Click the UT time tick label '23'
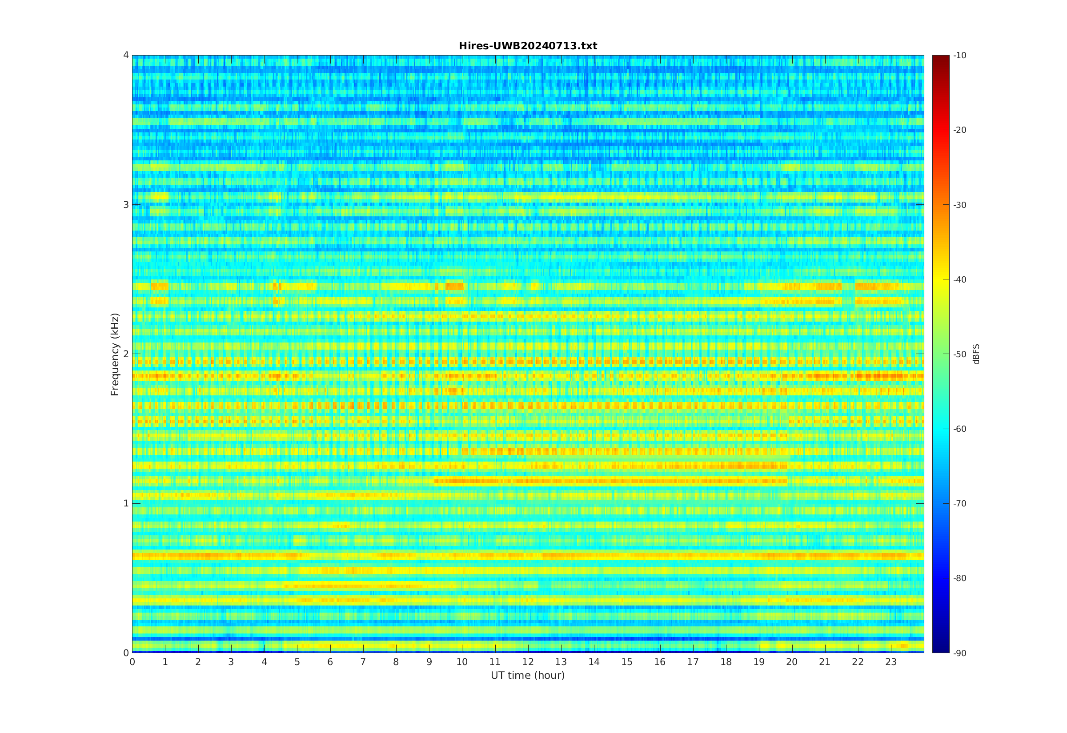The image size is (1067, 733). point(891,662)
